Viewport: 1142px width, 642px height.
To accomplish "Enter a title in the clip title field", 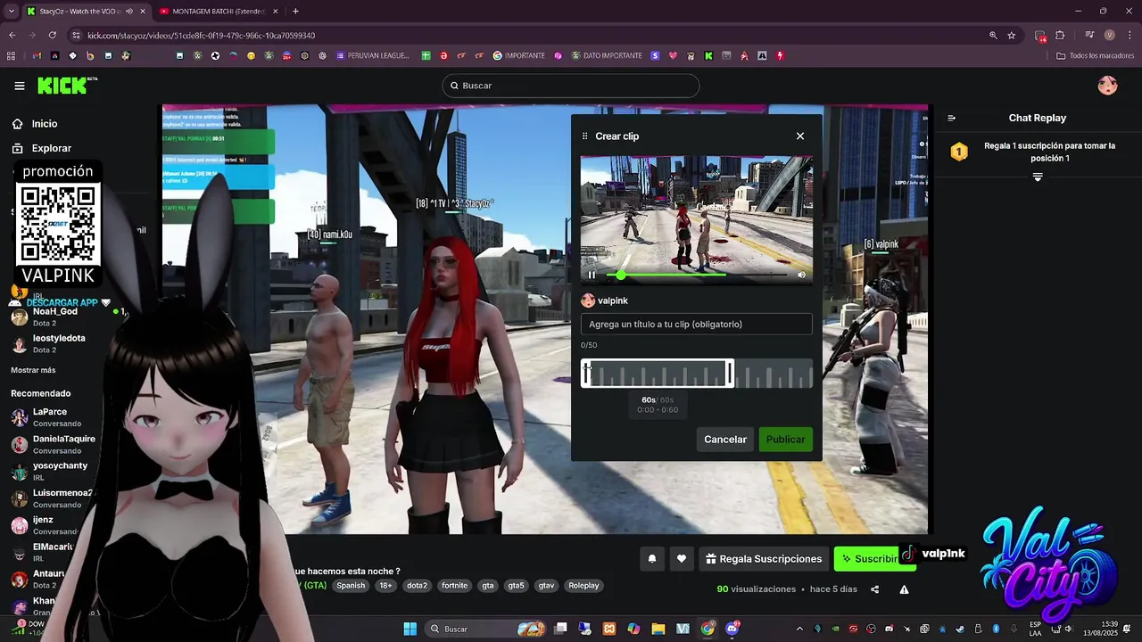I will [696, 325].
